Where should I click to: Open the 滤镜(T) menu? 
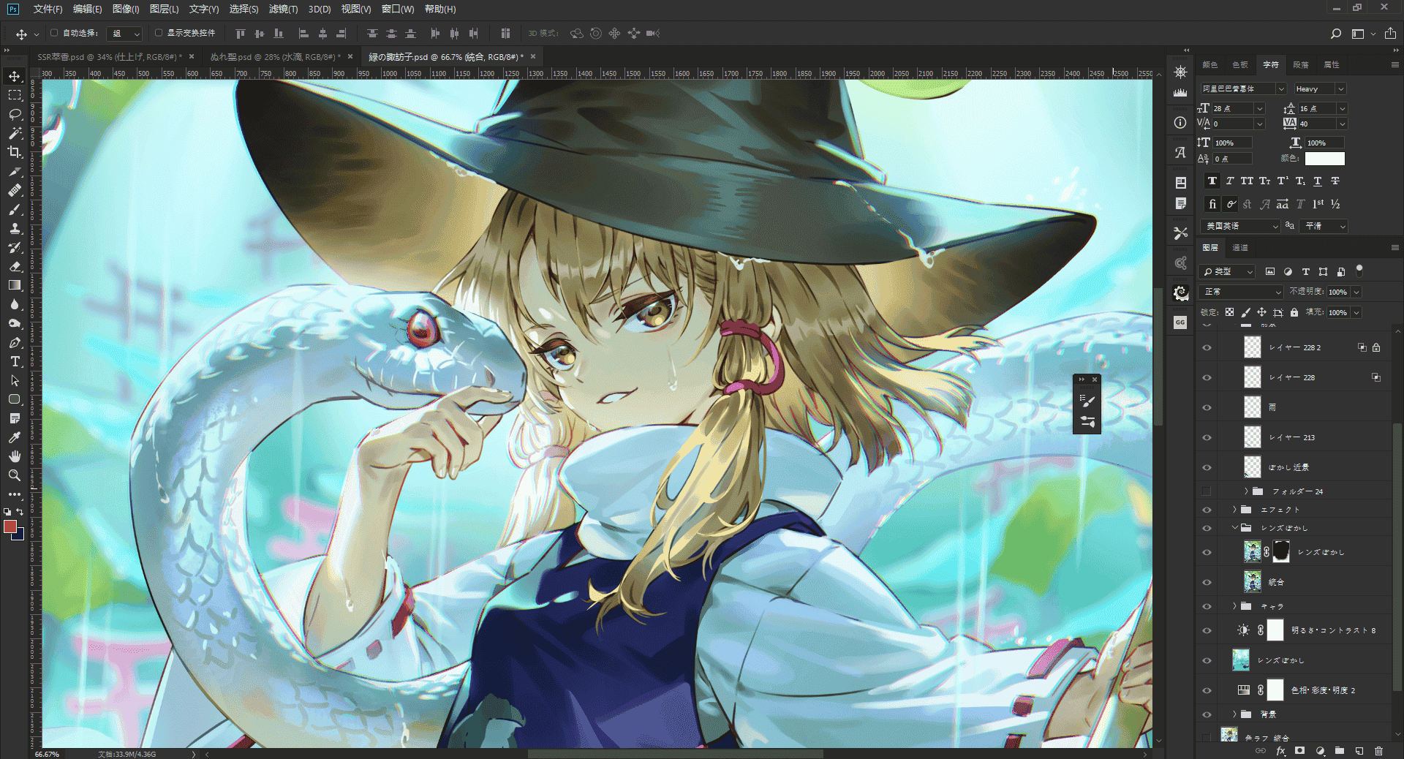pyautogui.click(x=283, y=9)
